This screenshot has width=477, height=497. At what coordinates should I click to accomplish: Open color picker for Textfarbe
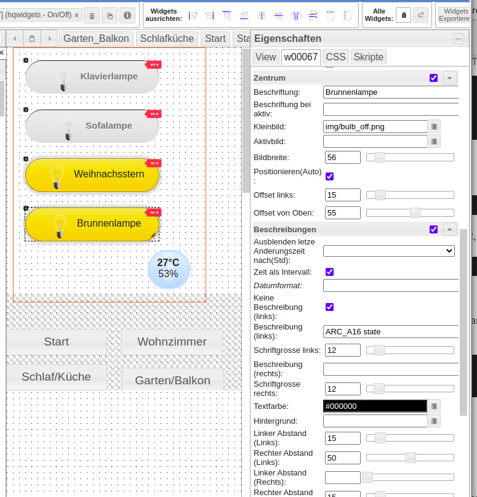pyautogui.click(x=434, y=406)
